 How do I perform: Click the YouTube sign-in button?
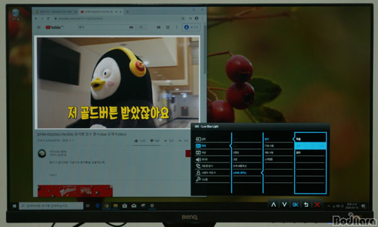pos(191,27)
